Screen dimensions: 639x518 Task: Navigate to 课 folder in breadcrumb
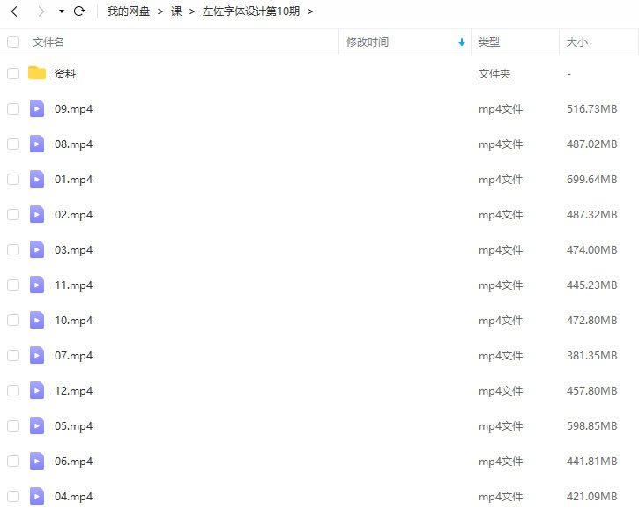click(x=176, y=11)
